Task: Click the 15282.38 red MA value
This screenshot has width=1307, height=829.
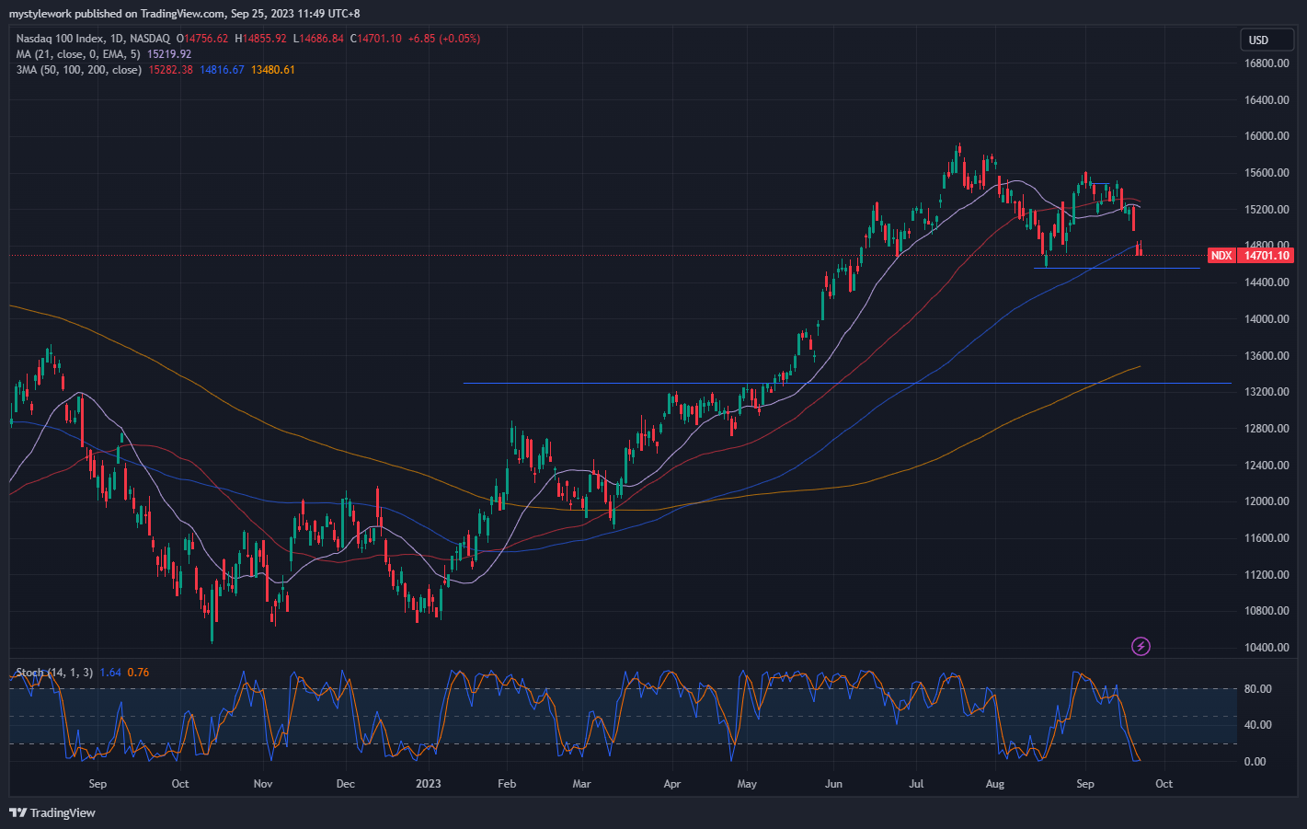Action: [170, 70]
